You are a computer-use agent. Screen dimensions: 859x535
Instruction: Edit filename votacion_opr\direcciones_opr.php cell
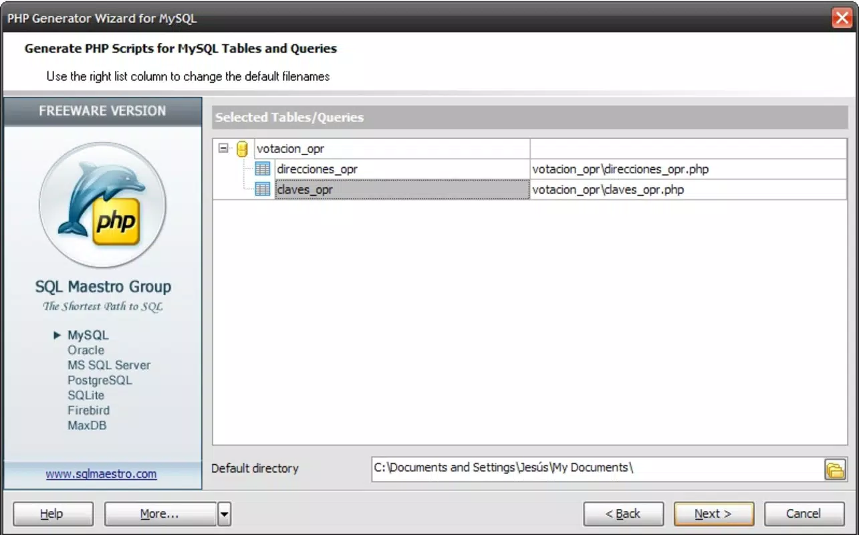point(689,169)
